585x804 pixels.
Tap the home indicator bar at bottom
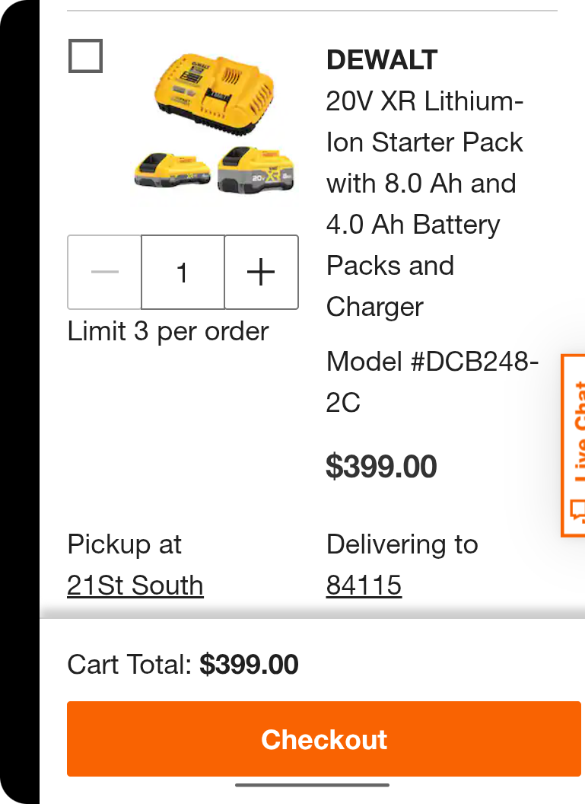click(312, 785)
